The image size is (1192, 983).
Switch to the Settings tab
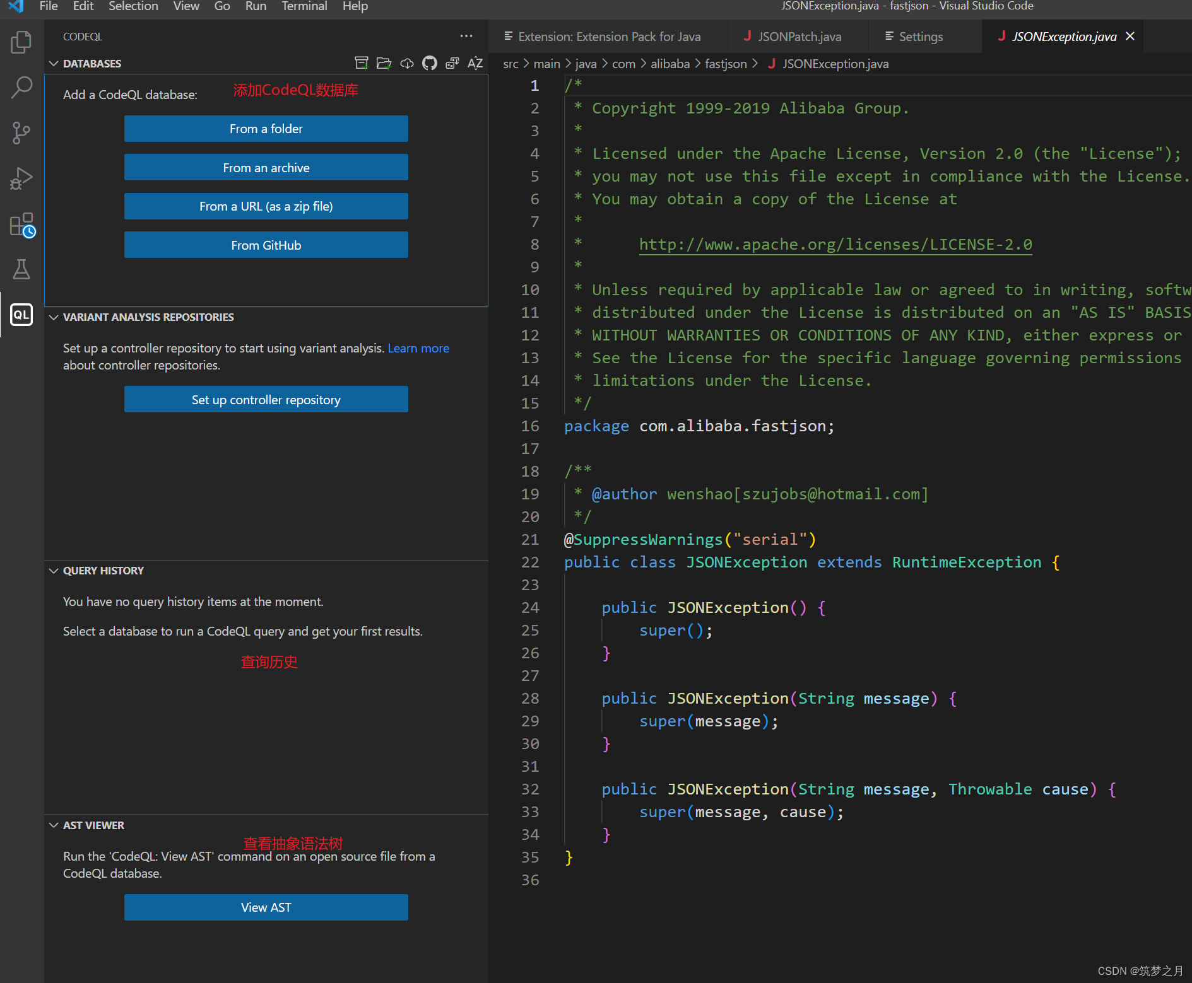click(920, 37)
